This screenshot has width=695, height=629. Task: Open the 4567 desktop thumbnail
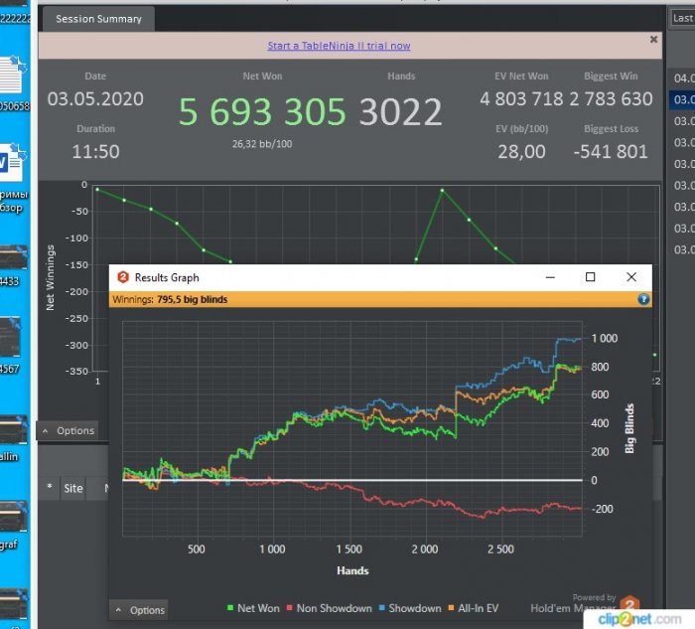click(x=11, y=337)
